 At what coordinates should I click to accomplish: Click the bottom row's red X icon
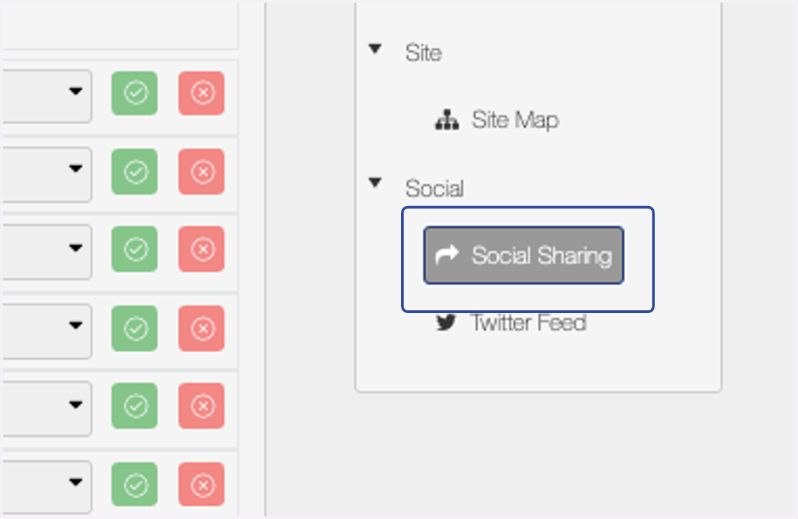[201, 484]
